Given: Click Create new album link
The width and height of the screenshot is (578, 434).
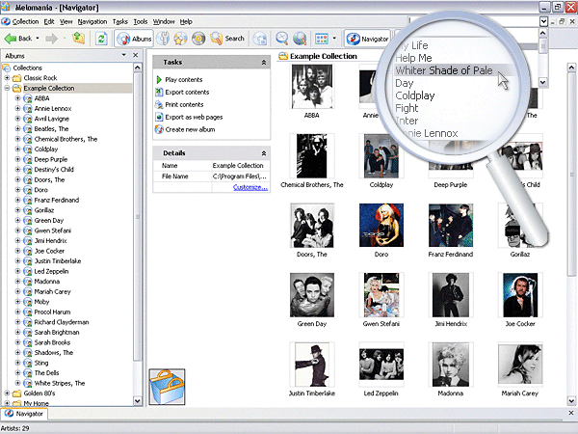Looking at the screenshot, I should click(x=190, y=129).
